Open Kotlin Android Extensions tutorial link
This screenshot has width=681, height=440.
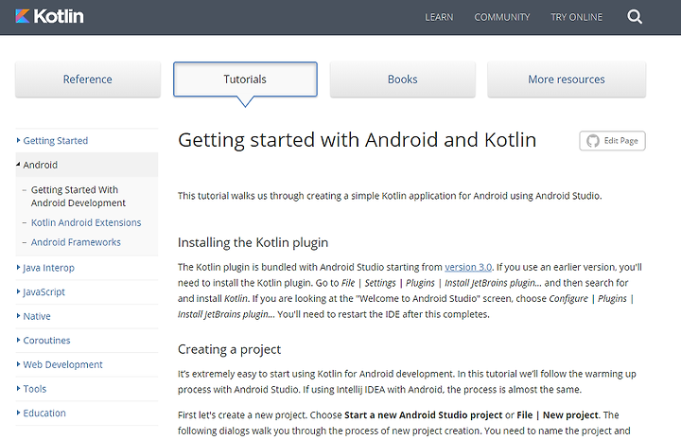point(86,222)
